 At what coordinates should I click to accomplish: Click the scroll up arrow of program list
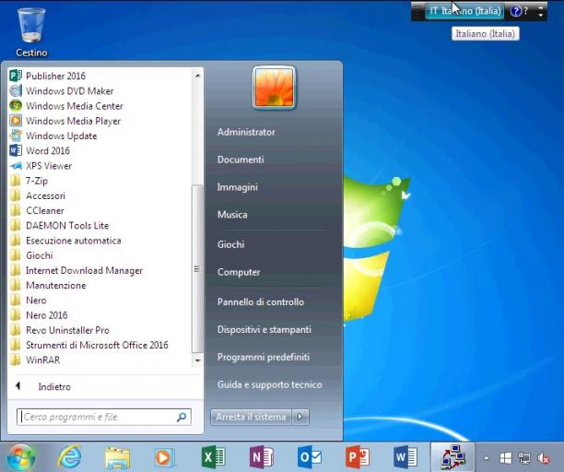[x=197, y=76]
